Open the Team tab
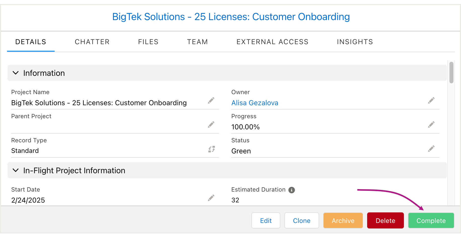Image resolution: width=461 pixels, height=236 pixels. click(198, 42)
